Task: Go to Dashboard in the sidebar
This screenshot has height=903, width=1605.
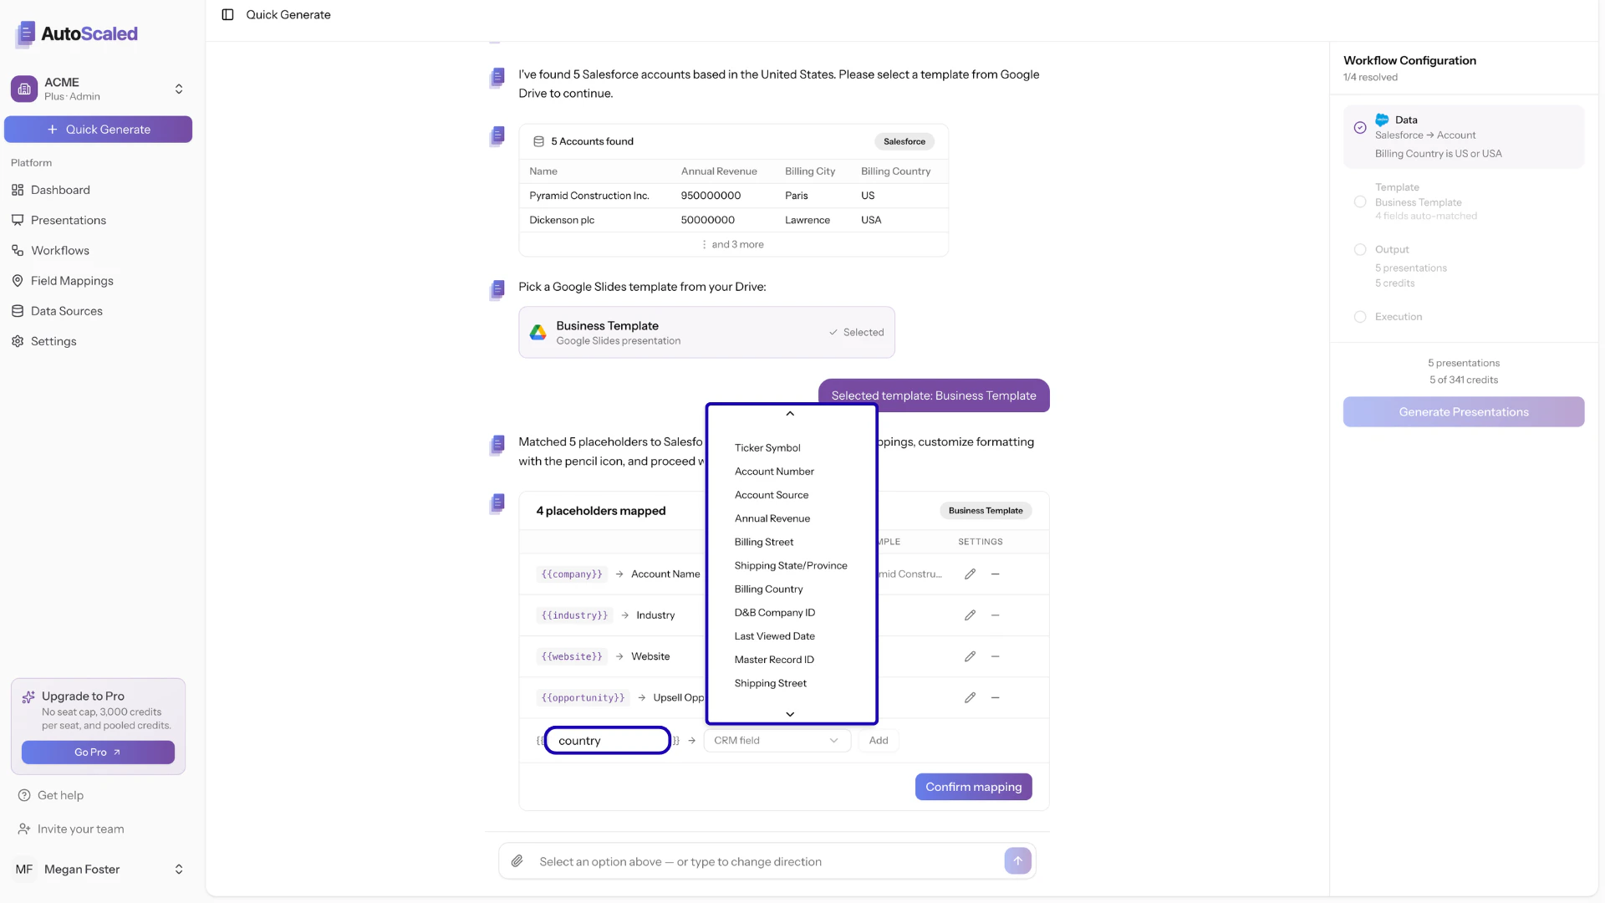Action: (x=60, y=190)
